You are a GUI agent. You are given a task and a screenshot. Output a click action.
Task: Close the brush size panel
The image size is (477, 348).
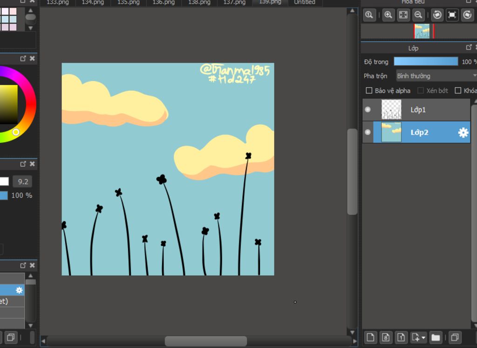click(32, 164)
